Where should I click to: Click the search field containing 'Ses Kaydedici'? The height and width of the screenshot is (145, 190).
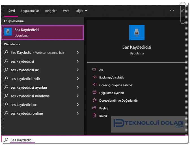point(94,140)
